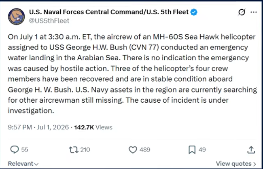Repost using the retweet arrows icon
This screenshot has width=263, height=169.
coord(74,150)
